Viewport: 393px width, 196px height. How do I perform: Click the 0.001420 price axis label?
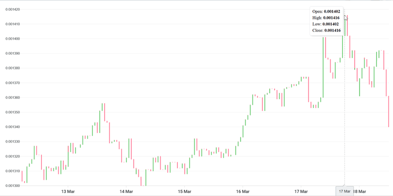tap(10, 9)
